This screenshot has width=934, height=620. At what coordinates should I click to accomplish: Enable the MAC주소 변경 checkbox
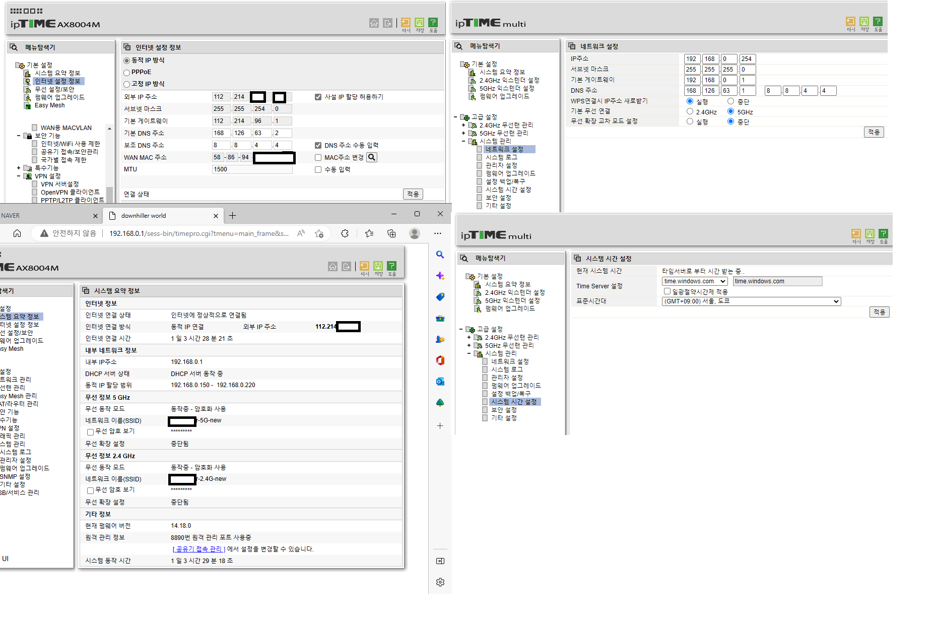point(318,158)
